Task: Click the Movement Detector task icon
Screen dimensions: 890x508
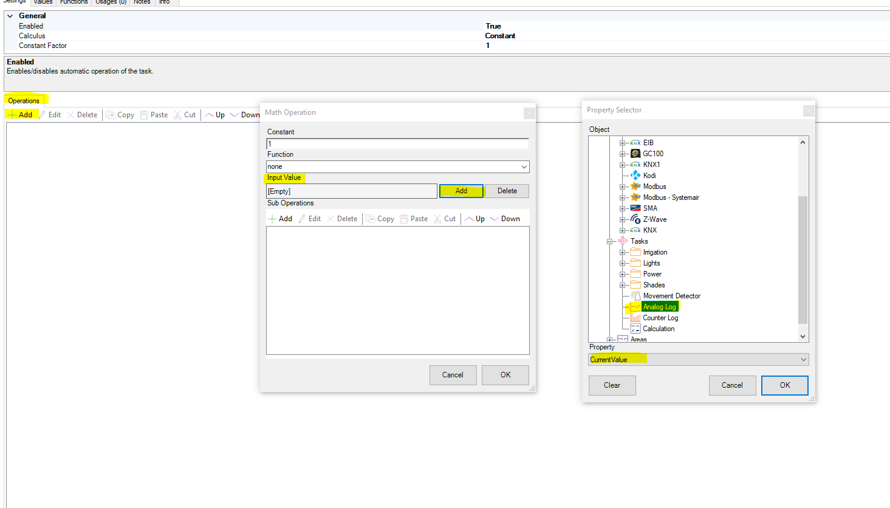Action: pos(635,296)
